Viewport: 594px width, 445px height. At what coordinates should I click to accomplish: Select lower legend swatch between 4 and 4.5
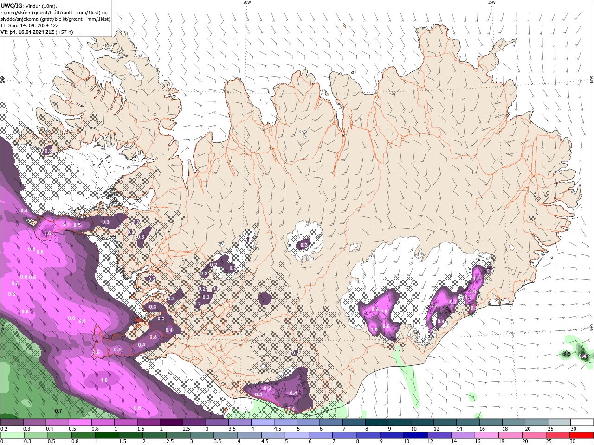click(x=249, y=435)
